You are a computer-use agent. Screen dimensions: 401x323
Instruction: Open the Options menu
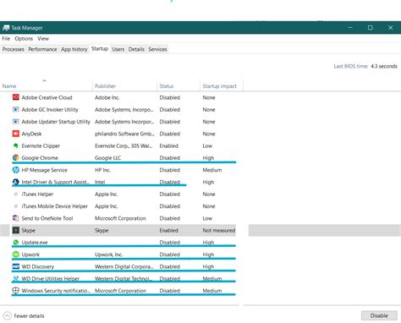[x=24, y=39]
